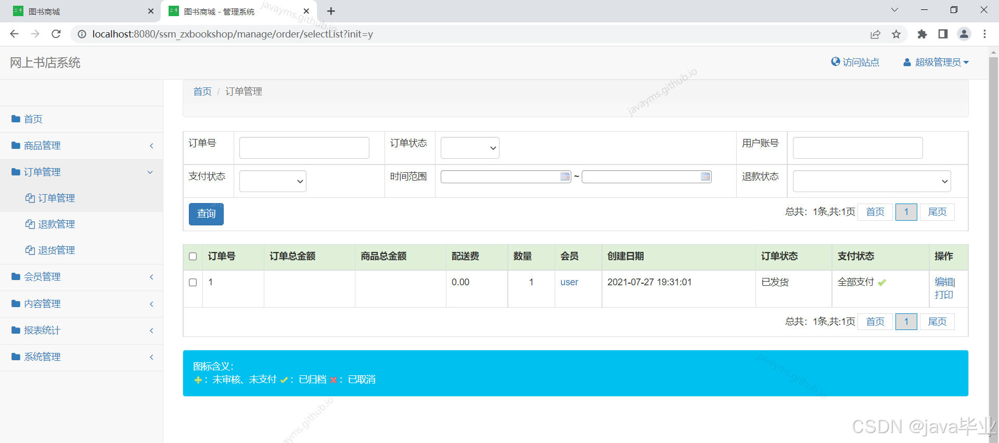
Task: Toggle the browser side panel icon
Action: point(943,34)
